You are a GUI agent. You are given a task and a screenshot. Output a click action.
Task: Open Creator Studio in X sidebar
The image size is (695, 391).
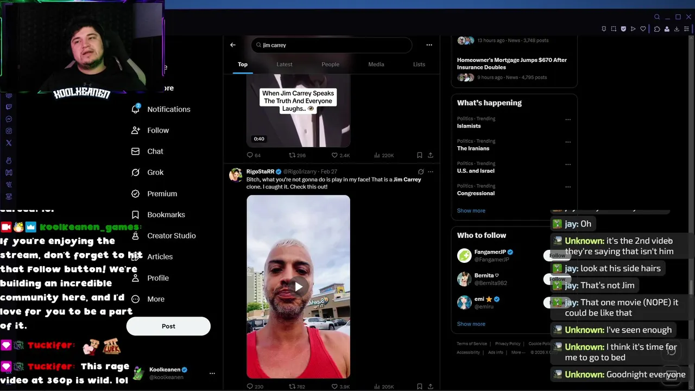163,236
